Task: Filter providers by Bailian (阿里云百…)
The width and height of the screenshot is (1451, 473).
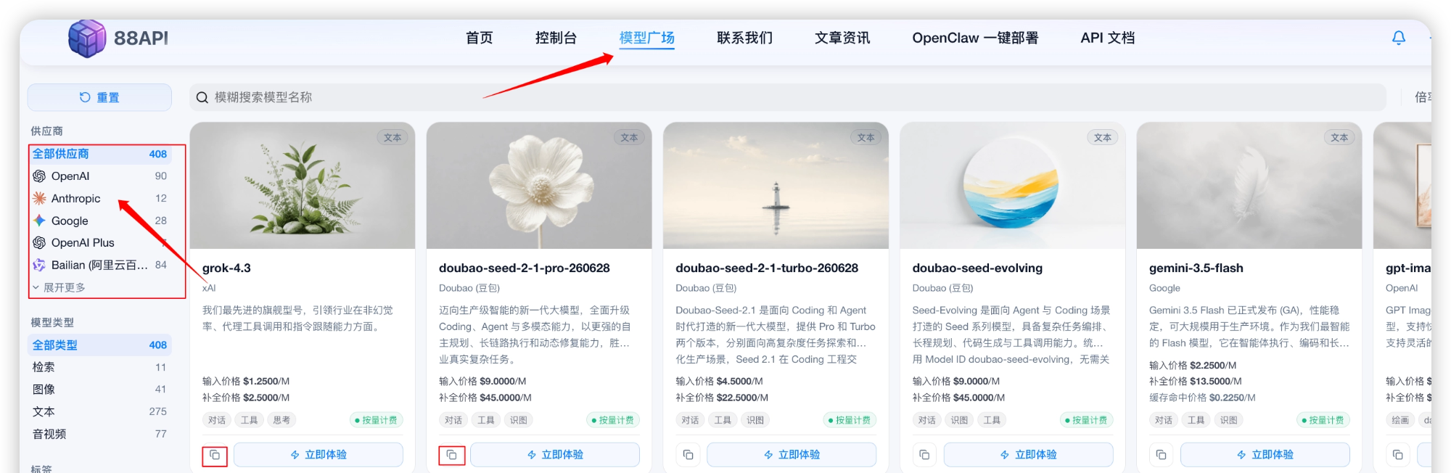Action: (99, 265)
